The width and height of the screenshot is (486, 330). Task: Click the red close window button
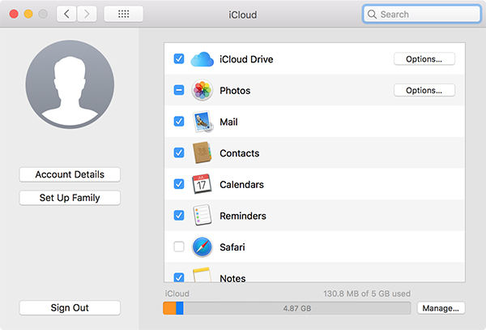(x=14, y=14)
